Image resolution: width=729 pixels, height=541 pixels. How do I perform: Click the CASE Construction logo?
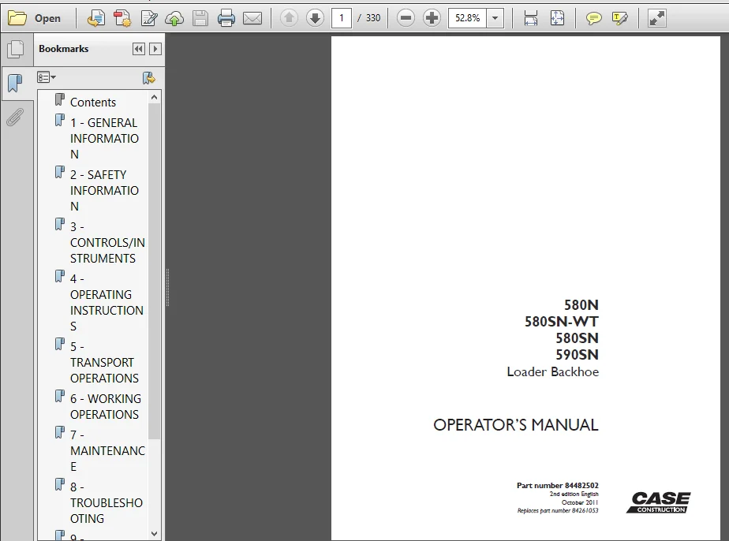[659, 503]
